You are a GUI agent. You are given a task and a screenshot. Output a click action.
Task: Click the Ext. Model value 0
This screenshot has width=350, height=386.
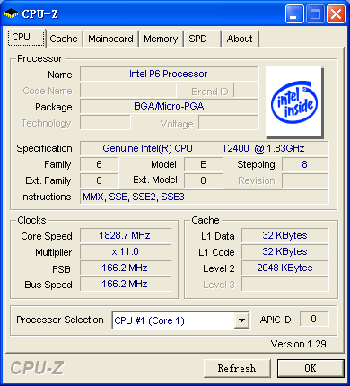(x=203, y=180)
